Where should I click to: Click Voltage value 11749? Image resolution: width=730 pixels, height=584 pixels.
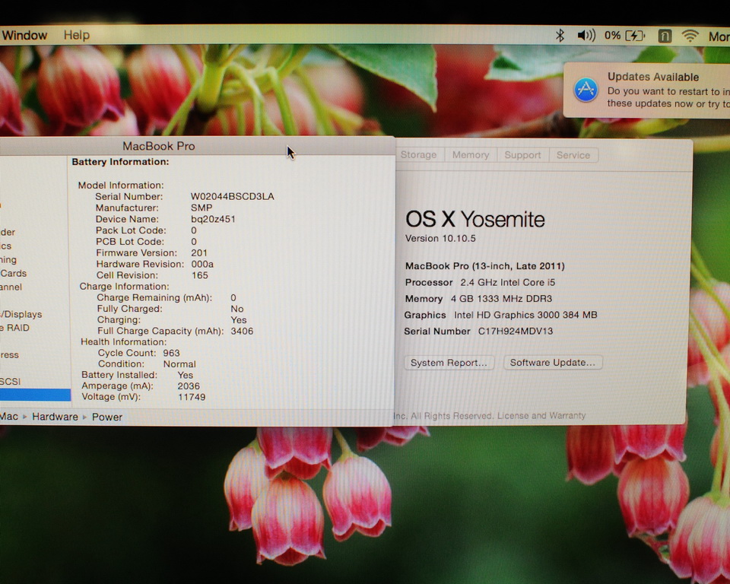[x=192, y=397]
